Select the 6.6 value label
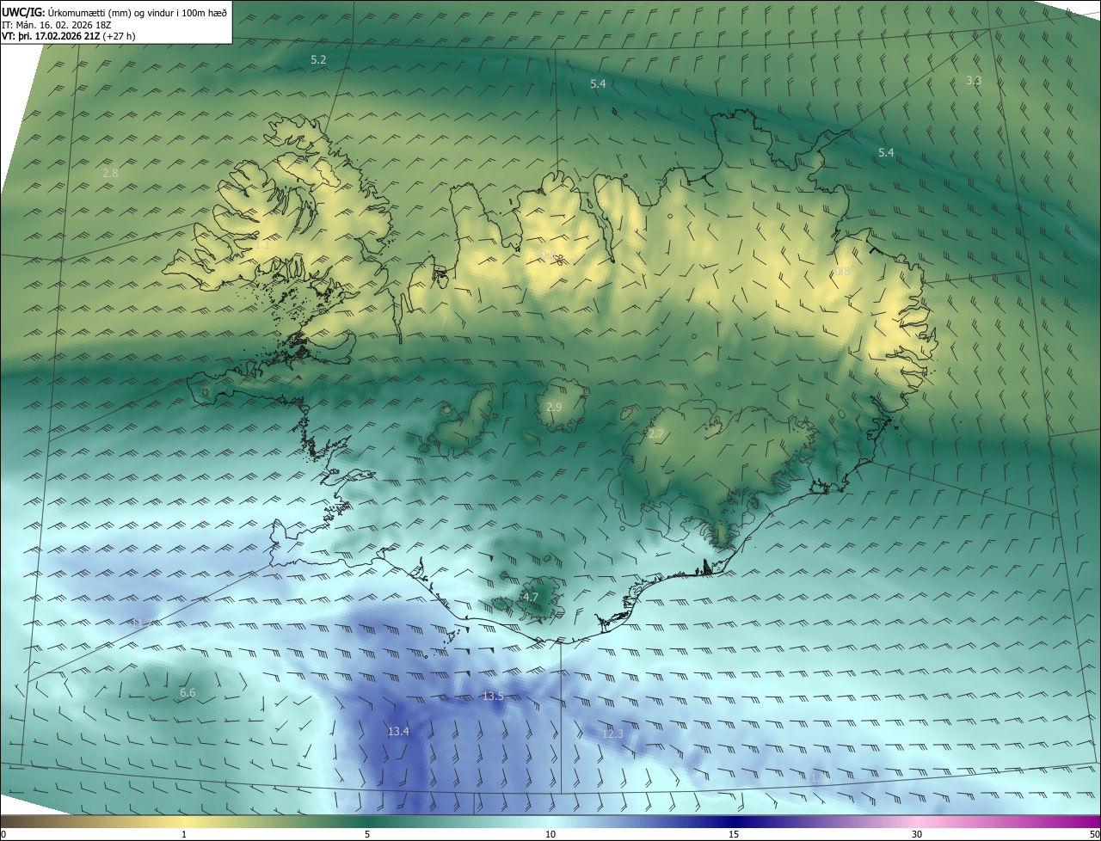 [x=188, y=692]
